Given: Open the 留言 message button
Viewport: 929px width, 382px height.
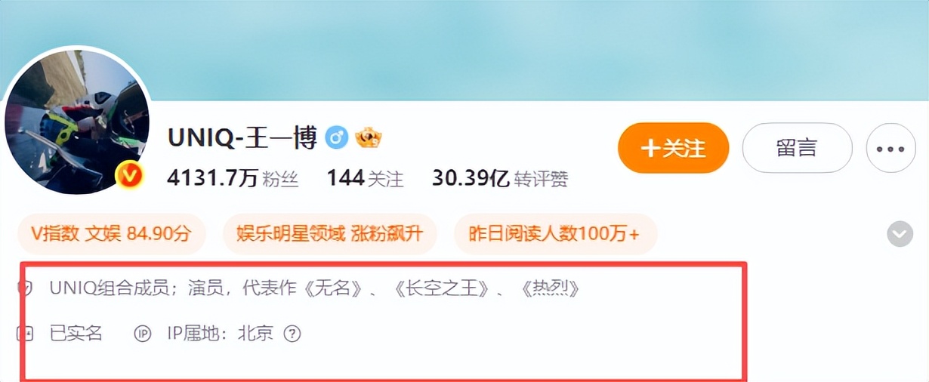Looking at the screenshot, I should (797, 148).
